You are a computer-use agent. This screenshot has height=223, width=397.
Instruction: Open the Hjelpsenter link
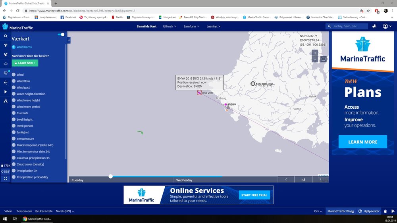369,211
